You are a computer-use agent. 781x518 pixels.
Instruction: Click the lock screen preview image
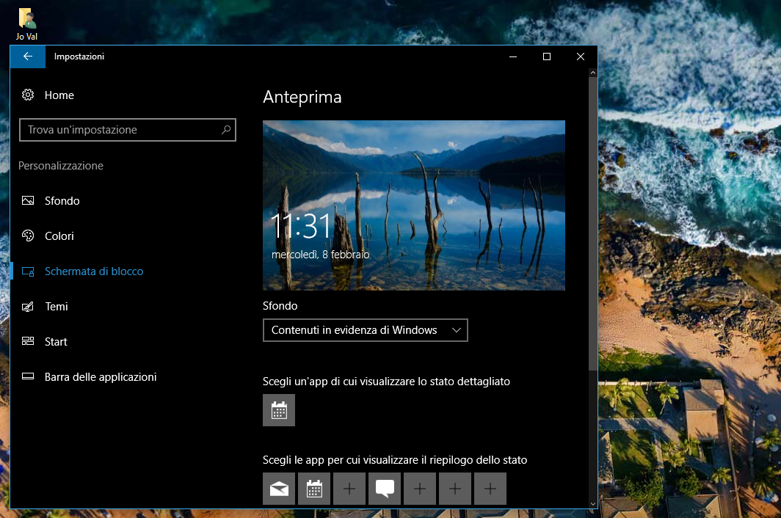pos(413,205)
